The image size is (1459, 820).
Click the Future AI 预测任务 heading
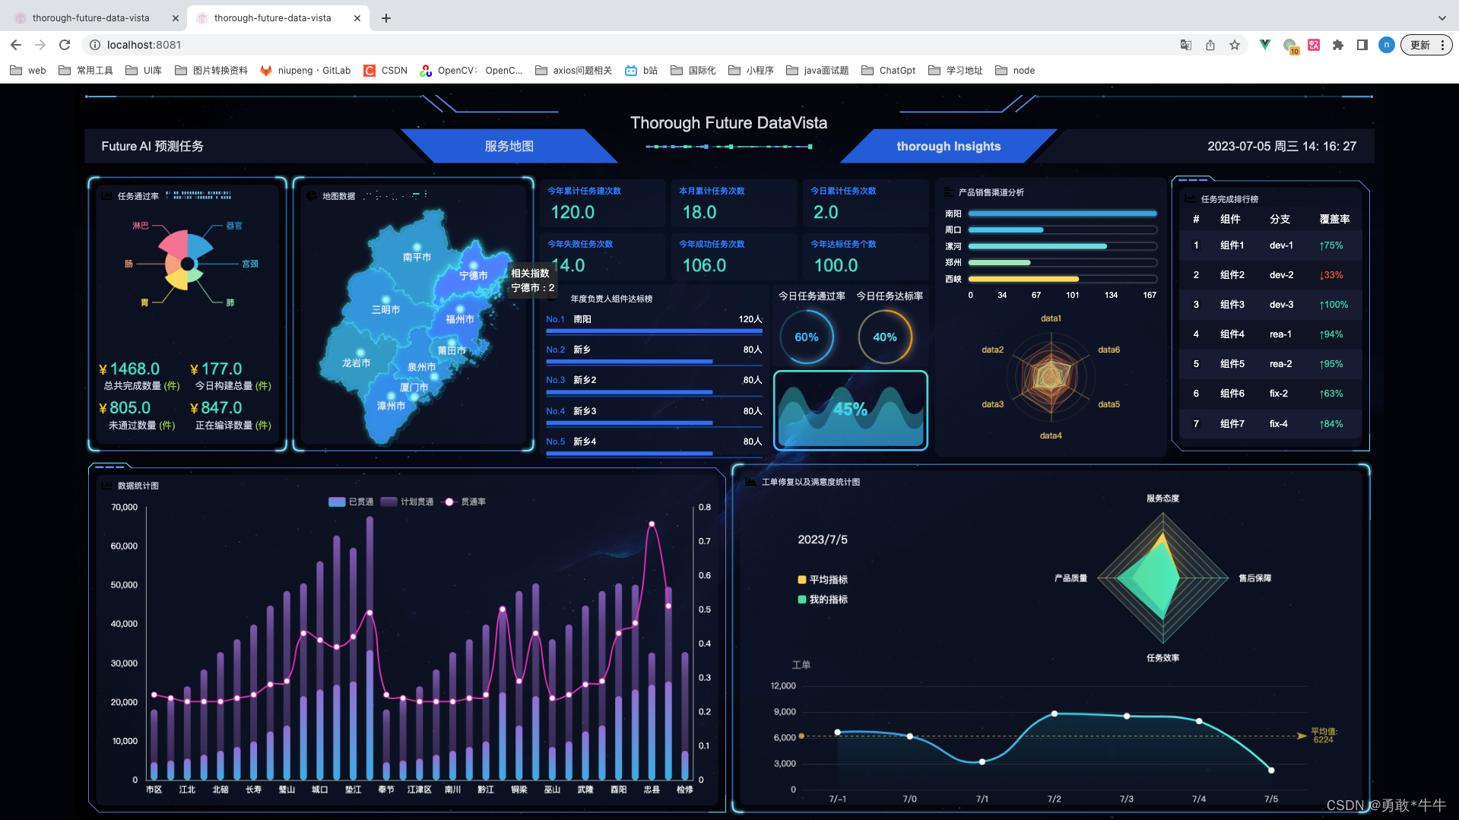pyautogui.click(x=152, y=146)
